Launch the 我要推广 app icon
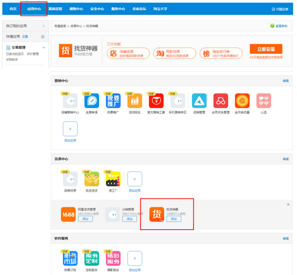The height and width of the screenshot is (275, 297). tap(113, 101)
